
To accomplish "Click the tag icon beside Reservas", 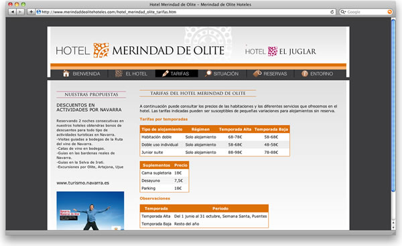I will [257, 74].
